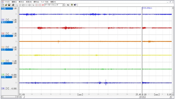175x99 pixels.
Task: Activate the What's This pointer help icon
Action: (75, 5)
